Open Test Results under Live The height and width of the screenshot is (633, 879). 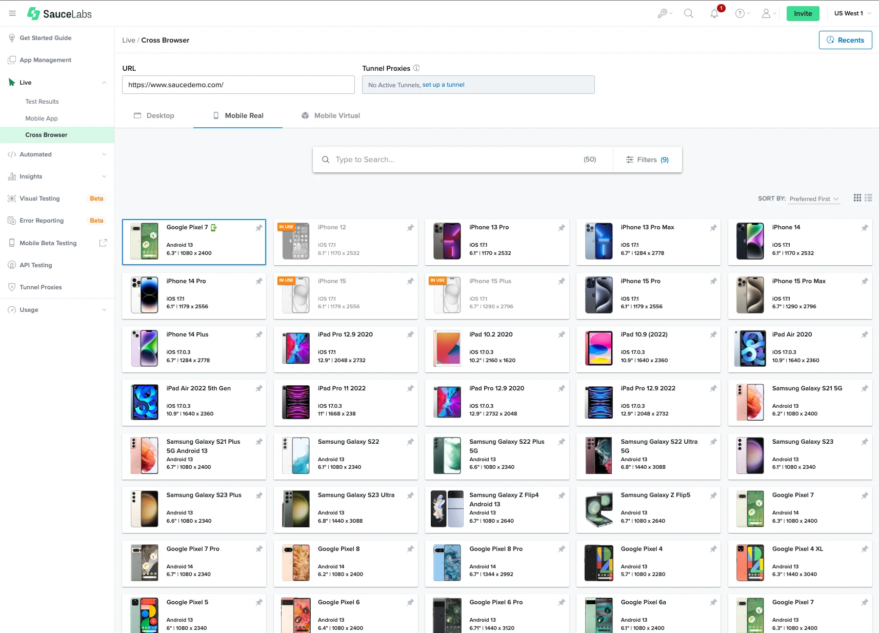(42, 102)
